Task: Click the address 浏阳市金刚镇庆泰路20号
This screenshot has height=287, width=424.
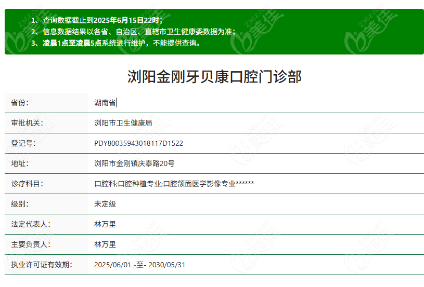Action: tap(134, 163)
